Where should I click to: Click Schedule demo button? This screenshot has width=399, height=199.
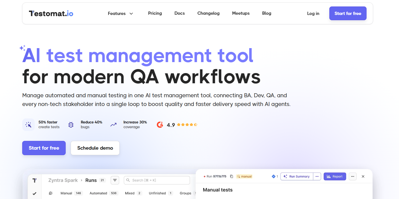click(x=95, y=148)
